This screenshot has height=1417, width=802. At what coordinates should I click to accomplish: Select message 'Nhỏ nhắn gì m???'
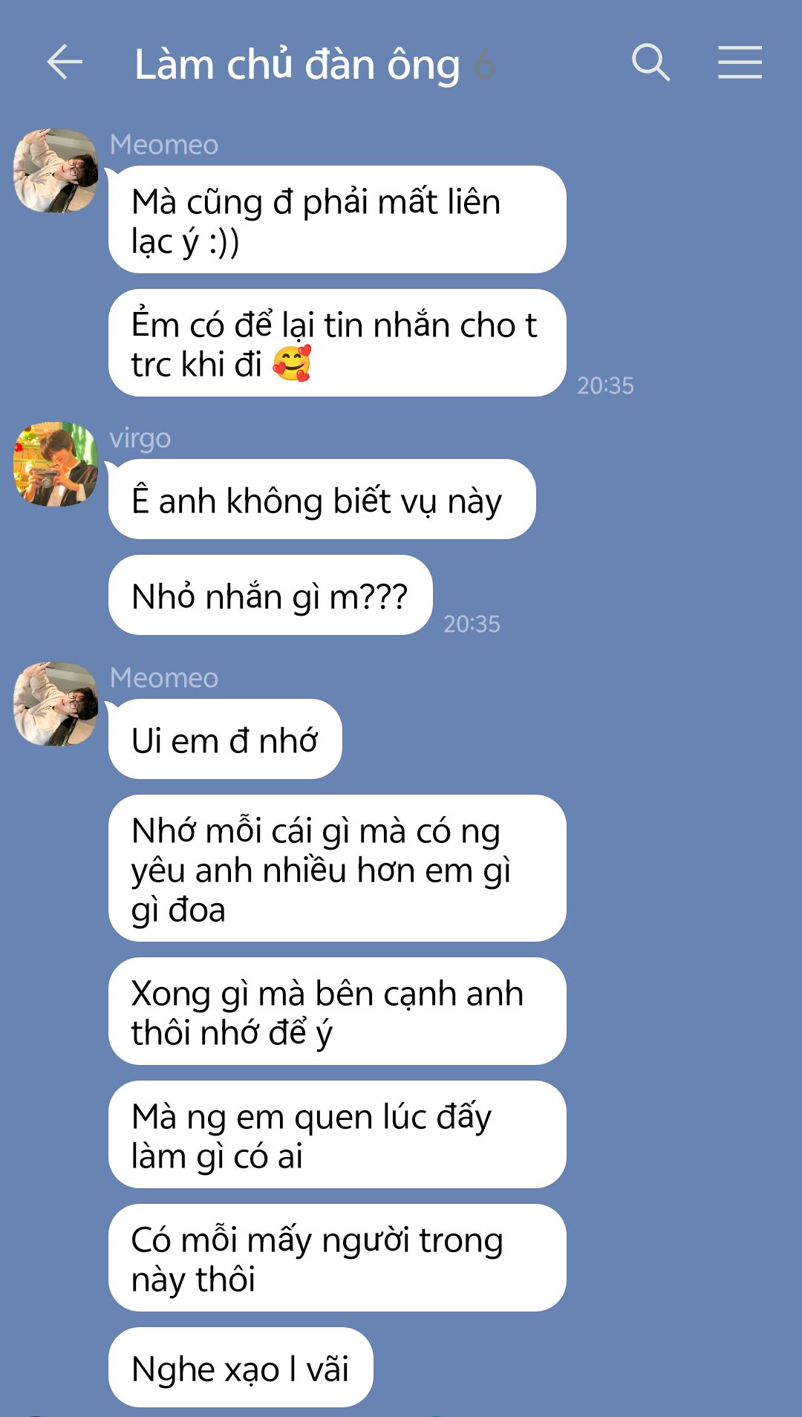[270, 595]
